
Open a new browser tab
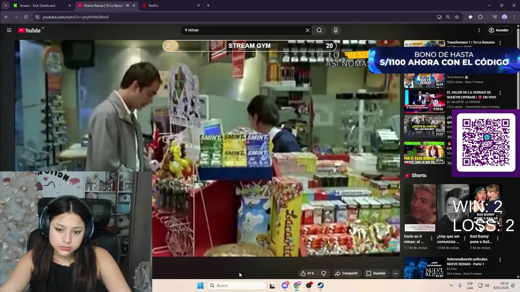pyautogui.click(x=208, y=6)
